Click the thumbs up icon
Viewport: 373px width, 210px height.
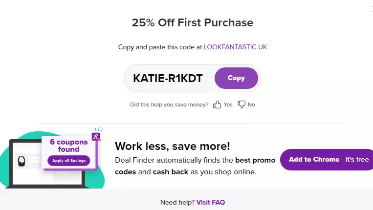point(217,105)
